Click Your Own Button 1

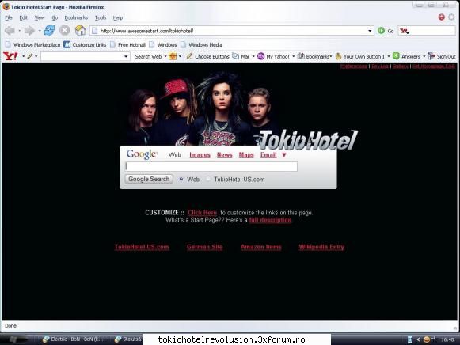tap(360, 56)
